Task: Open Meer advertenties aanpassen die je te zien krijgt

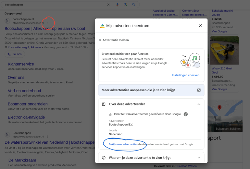Action: pyautogui.click(x=151, y=90)
